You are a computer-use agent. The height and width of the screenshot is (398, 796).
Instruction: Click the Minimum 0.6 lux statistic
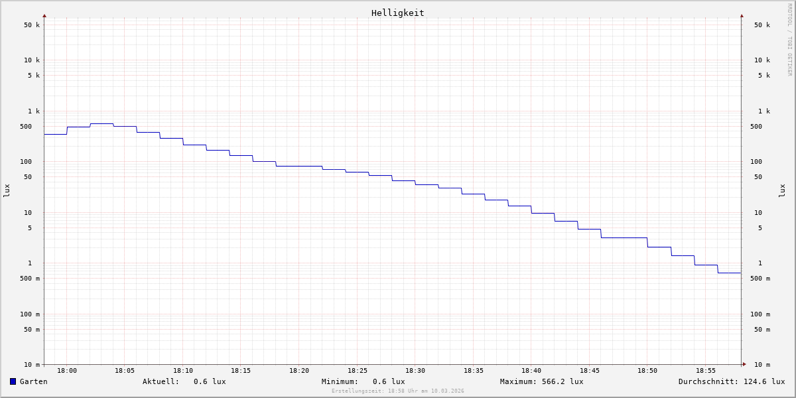click(388, 381)
